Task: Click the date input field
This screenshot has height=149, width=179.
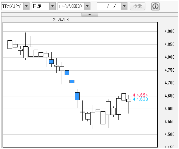Action: [109, 6]
